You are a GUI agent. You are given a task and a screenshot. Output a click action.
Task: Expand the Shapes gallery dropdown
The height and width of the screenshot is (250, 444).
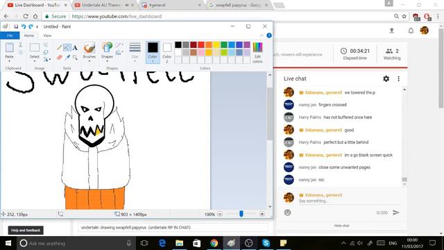(107, 61)
